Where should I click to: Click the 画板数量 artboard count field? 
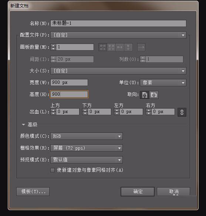pyautogui.click(x=75, y=47)
